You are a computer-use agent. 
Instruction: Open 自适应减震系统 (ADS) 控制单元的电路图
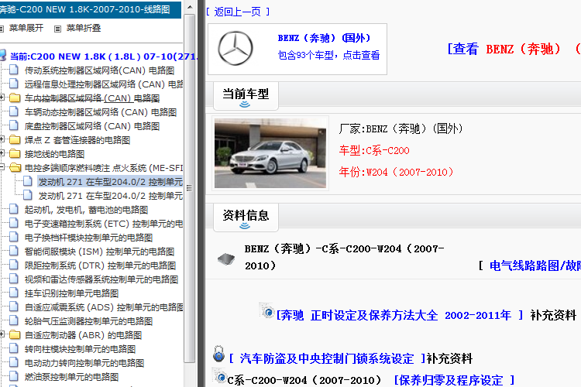104,307
